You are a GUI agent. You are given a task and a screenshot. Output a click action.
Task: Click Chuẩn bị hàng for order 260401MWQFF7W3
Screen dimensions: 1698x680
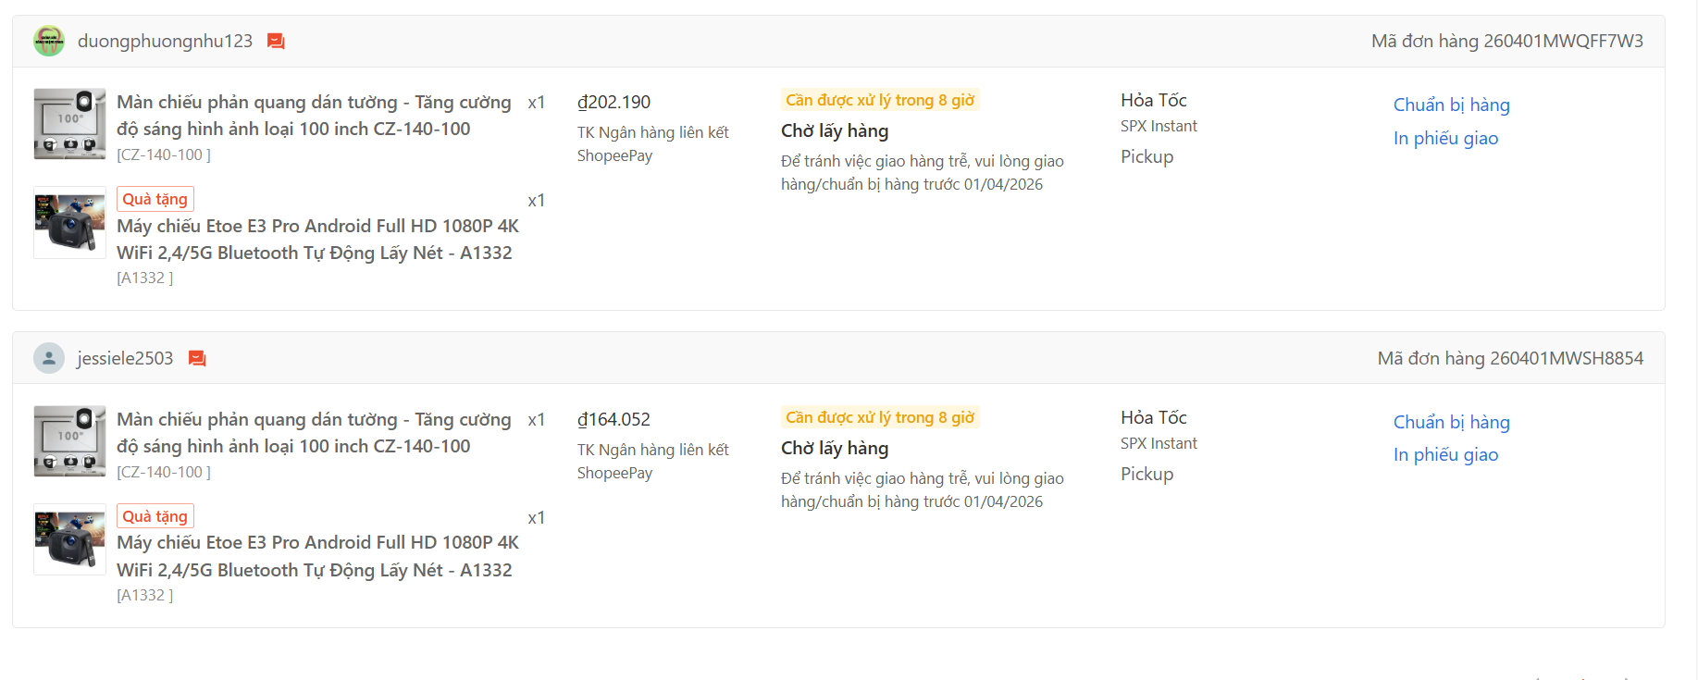1451,105
